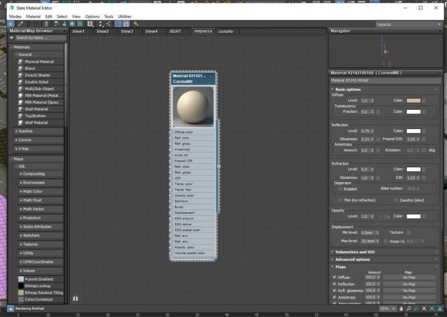Toggle Show Background in Preview icon
Image resolution: width=447 pixels, height=317 pixels.
click(80, 24)
